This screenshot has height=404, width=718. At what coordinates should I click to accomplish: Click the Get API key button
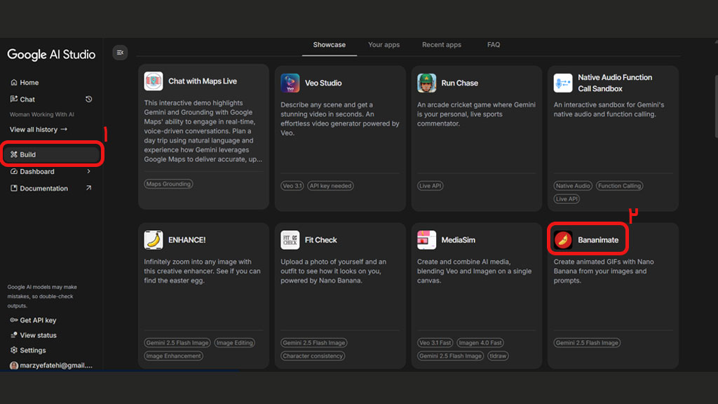34,321
